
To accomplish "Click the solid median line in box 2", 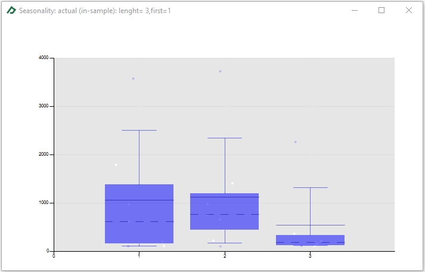I will click(225, 197).
